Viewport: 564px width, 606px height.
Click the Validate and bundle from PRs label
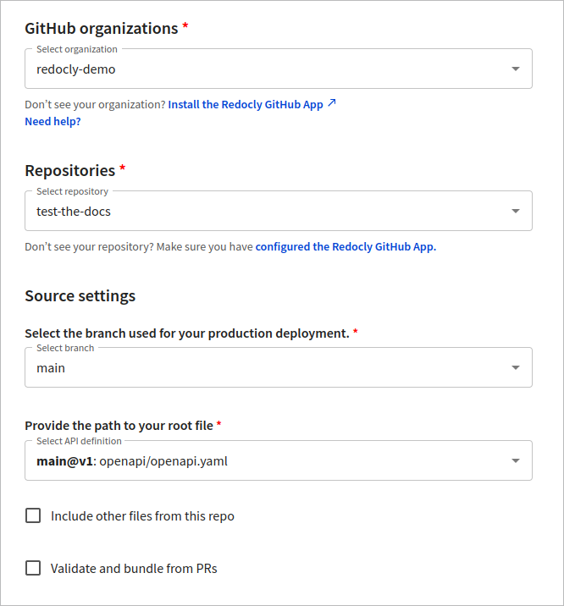134,569
